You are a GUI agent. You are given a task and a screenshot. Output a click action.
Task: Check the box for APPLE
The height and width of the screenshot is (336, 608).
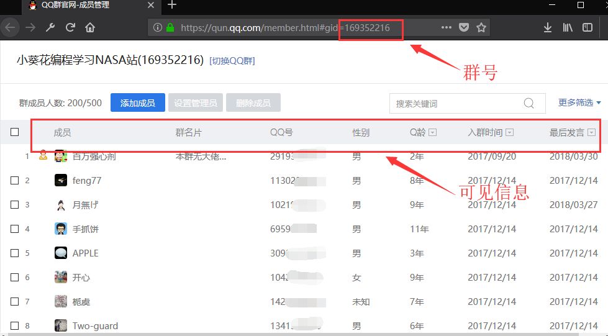click(x=15, y=253)
